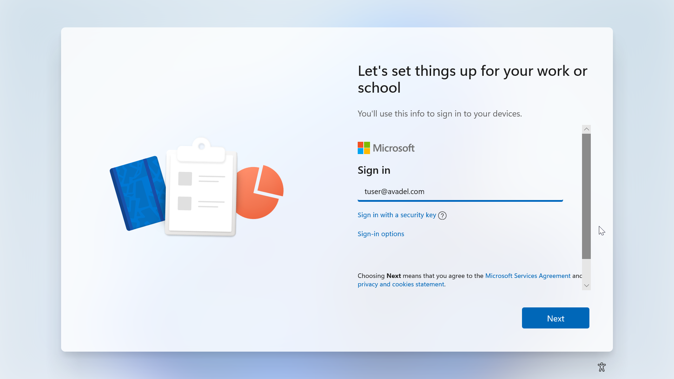The height and width of the screenshot is (379, 674).
Task: Open Sign in with a security key
Action: (x=397, y=215)
